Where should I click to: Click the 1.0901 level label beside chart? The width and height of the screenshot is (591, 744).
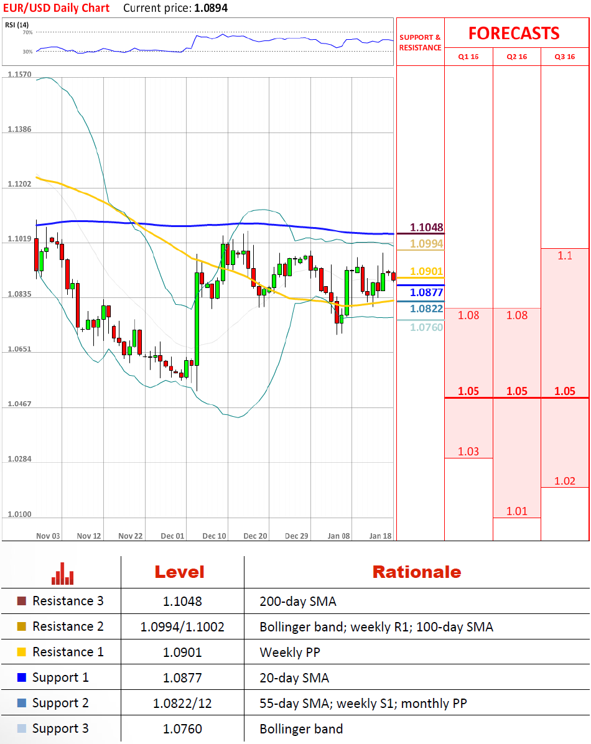426,271
